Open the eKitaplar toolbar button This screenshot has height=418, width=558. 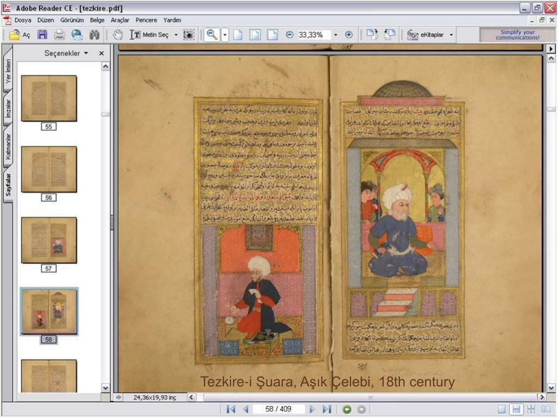point(426,35)
